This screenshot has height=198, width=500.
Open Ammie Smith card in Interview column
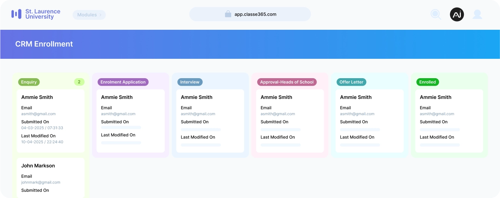(210, 120)
